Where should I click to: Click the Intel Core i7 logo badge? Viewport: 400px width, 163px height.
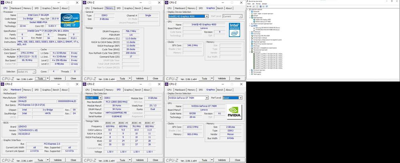coord(70,20)
